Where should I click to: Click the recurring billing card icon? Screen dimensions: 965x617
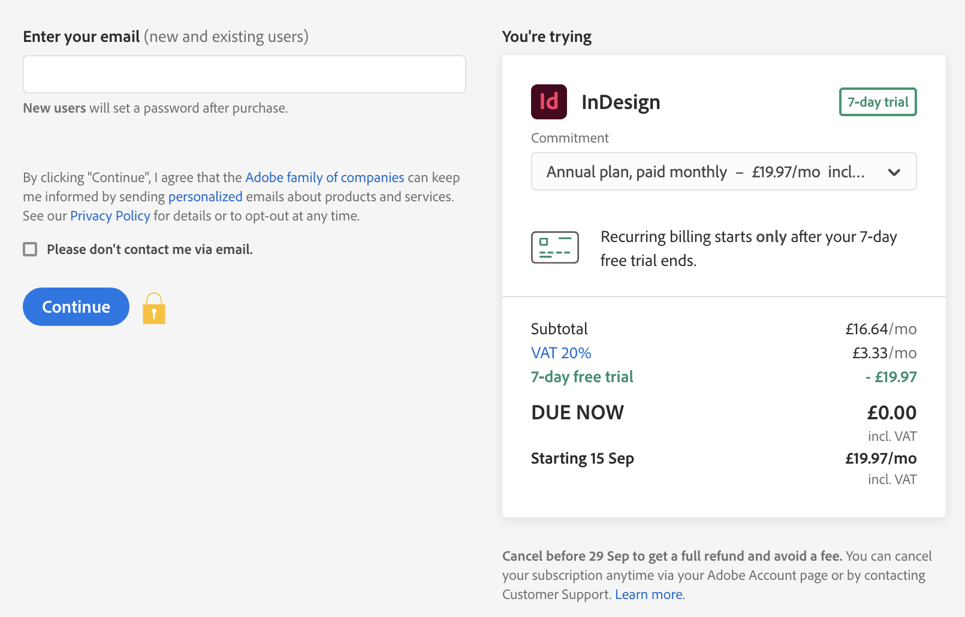pyautogui.click(x=554, y=247)
